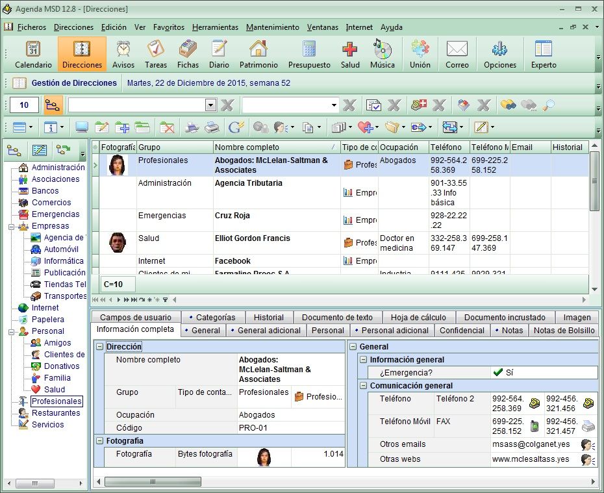Select Restaurantes in the group tree
Screen dimensions: 604x493
click(x=56, y=413)
